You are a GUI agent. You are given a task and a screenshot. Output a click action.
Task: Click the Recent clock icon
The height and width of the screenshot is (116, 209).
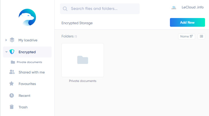click(x=12, y=95)
